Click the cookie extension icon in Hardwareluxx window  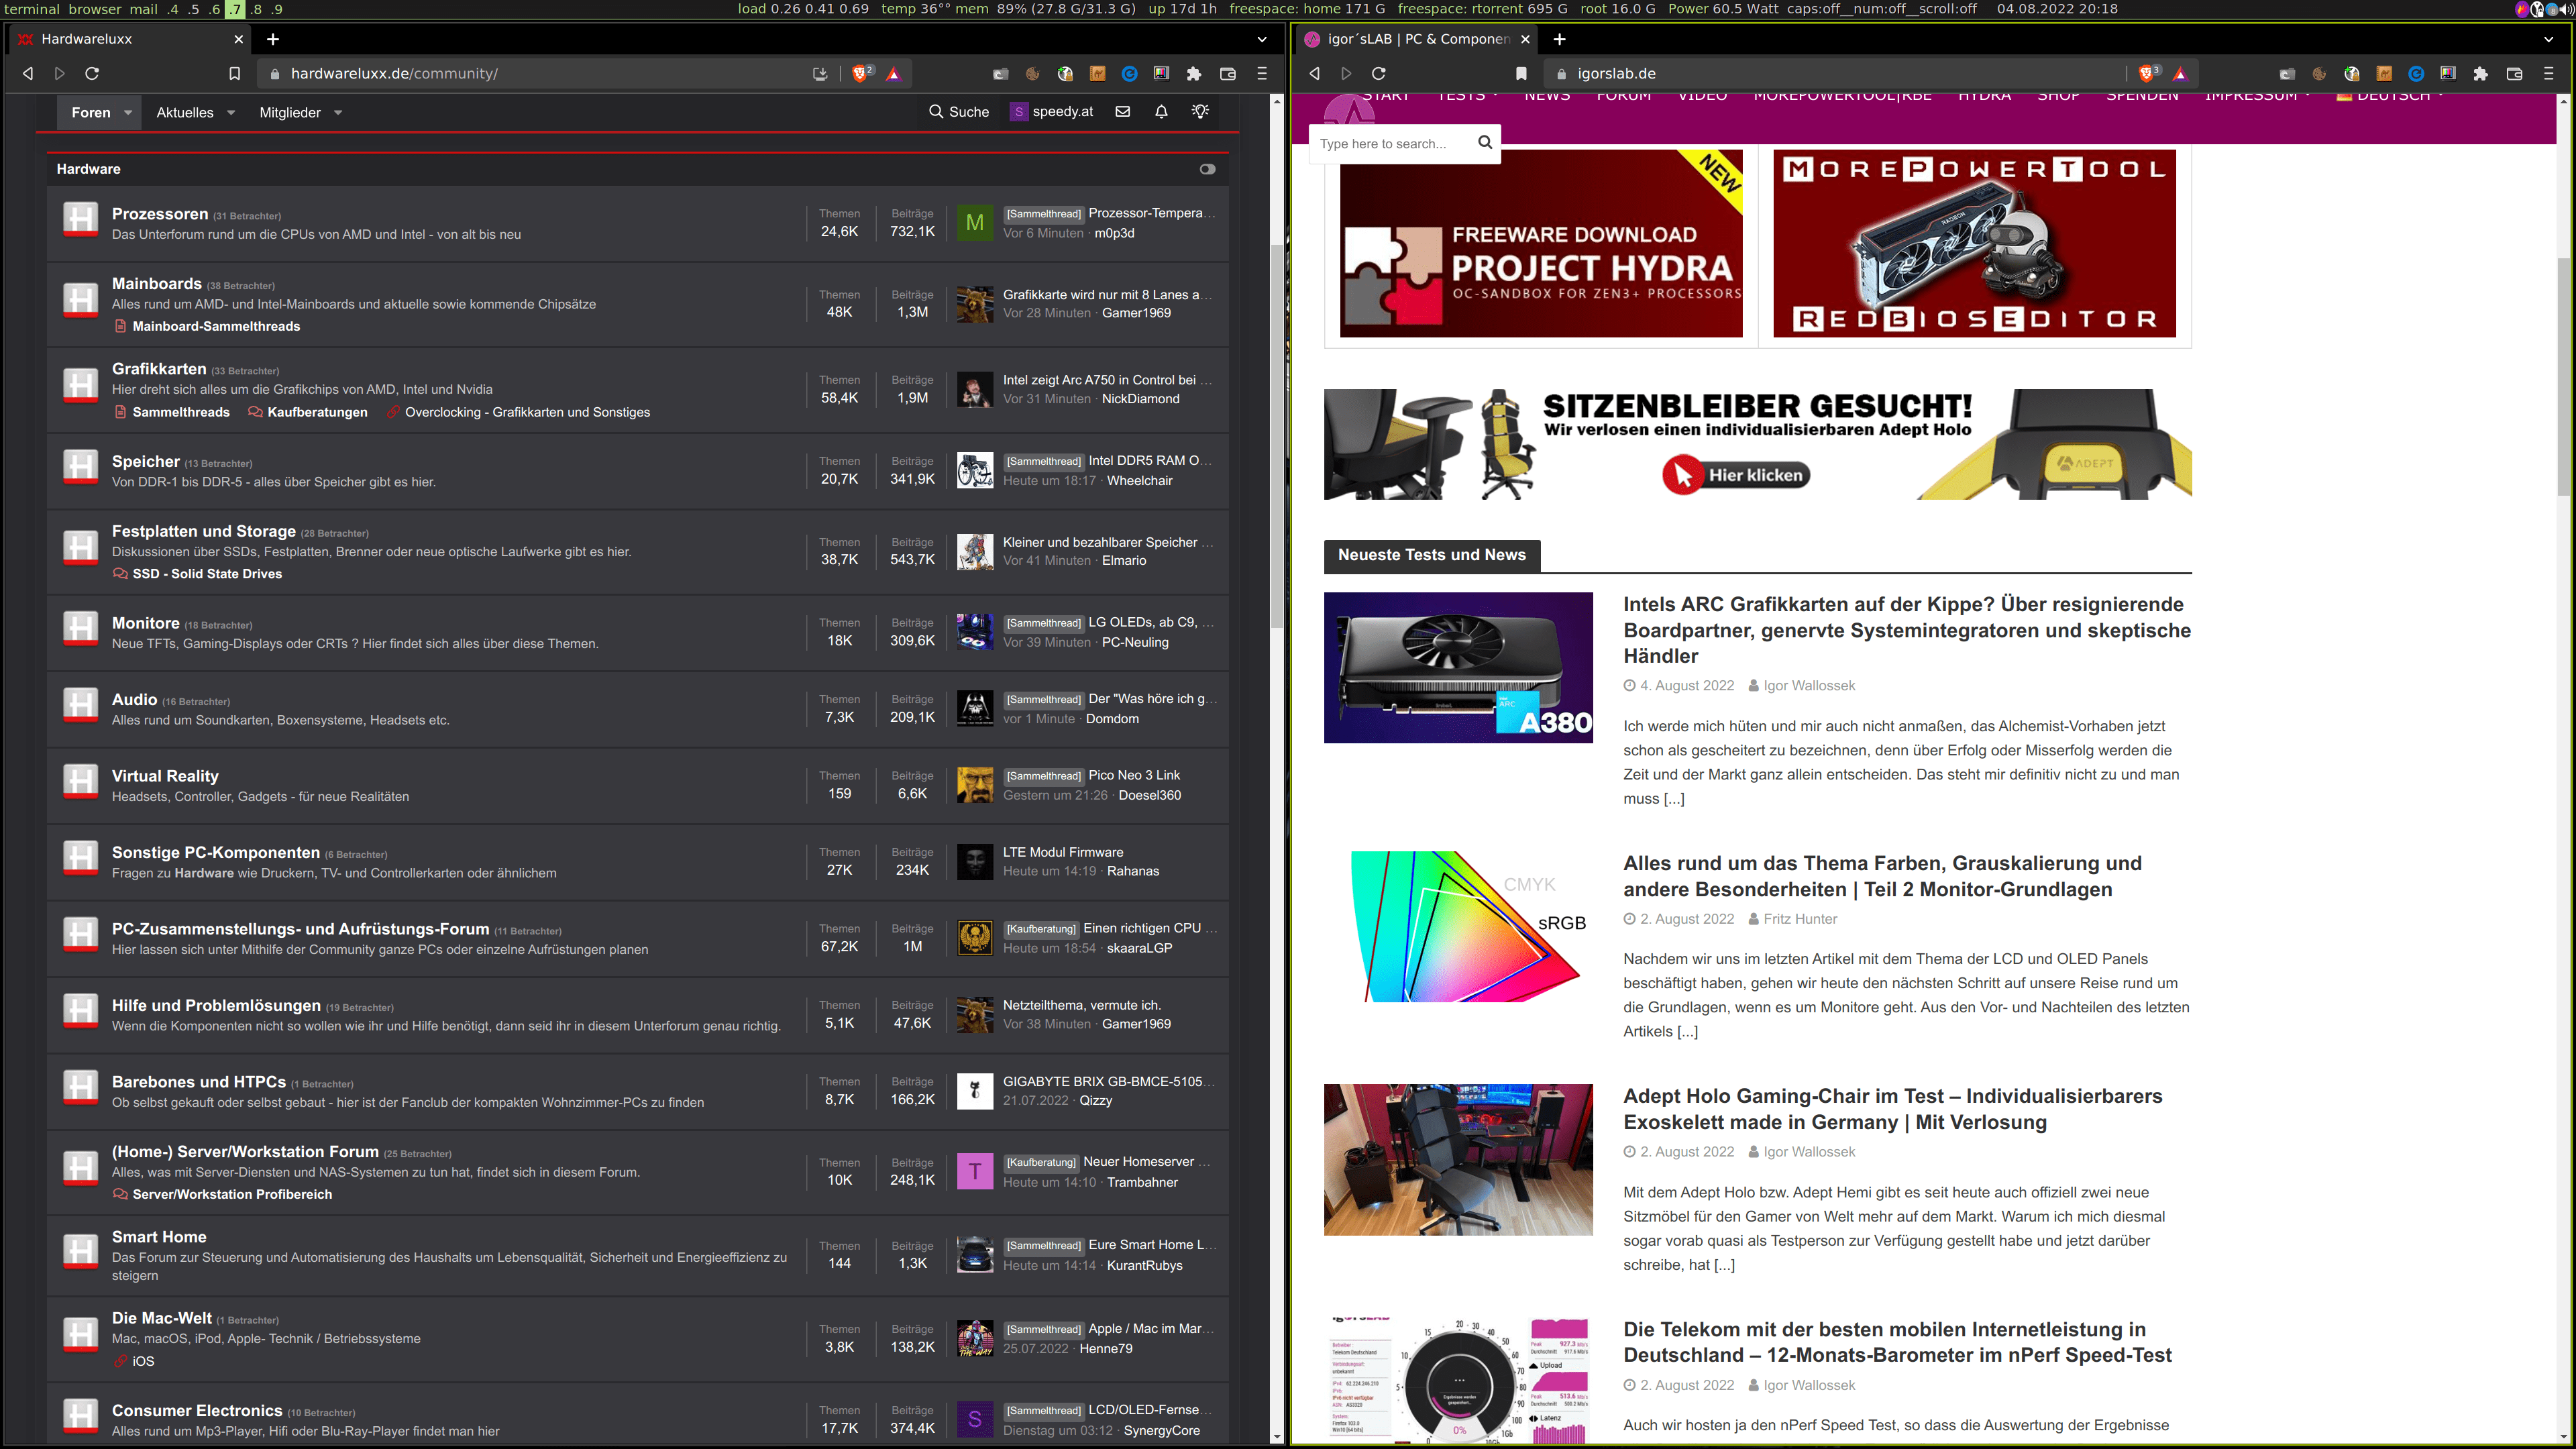[x=1033, y=73]
